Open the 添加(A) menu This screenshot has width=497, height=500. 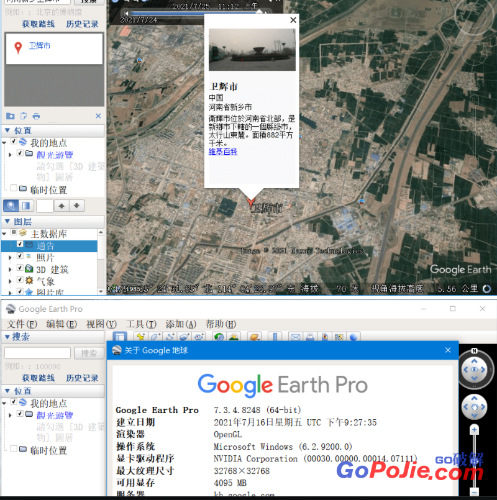click(x=181, y=324)
